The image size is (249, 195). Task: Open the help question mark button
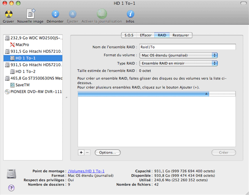click(x=11, y=188)
